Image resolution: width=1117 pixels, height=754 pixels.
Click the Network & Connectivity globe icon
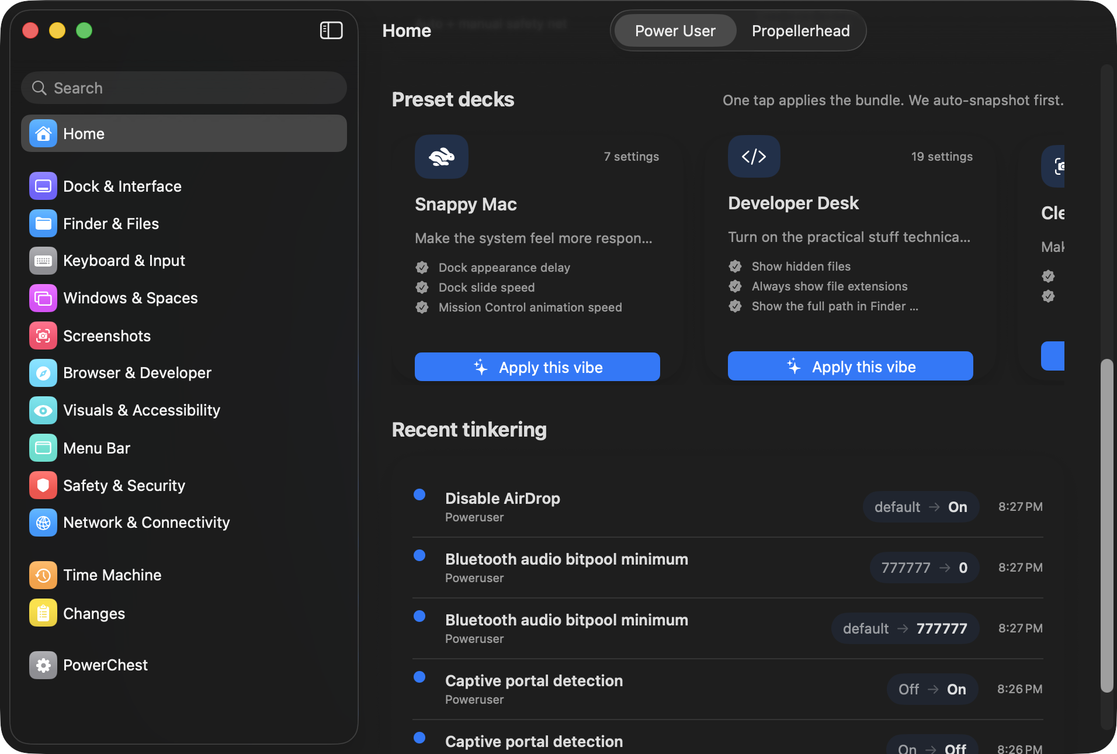pyautogui.click(x=43, y=523)
